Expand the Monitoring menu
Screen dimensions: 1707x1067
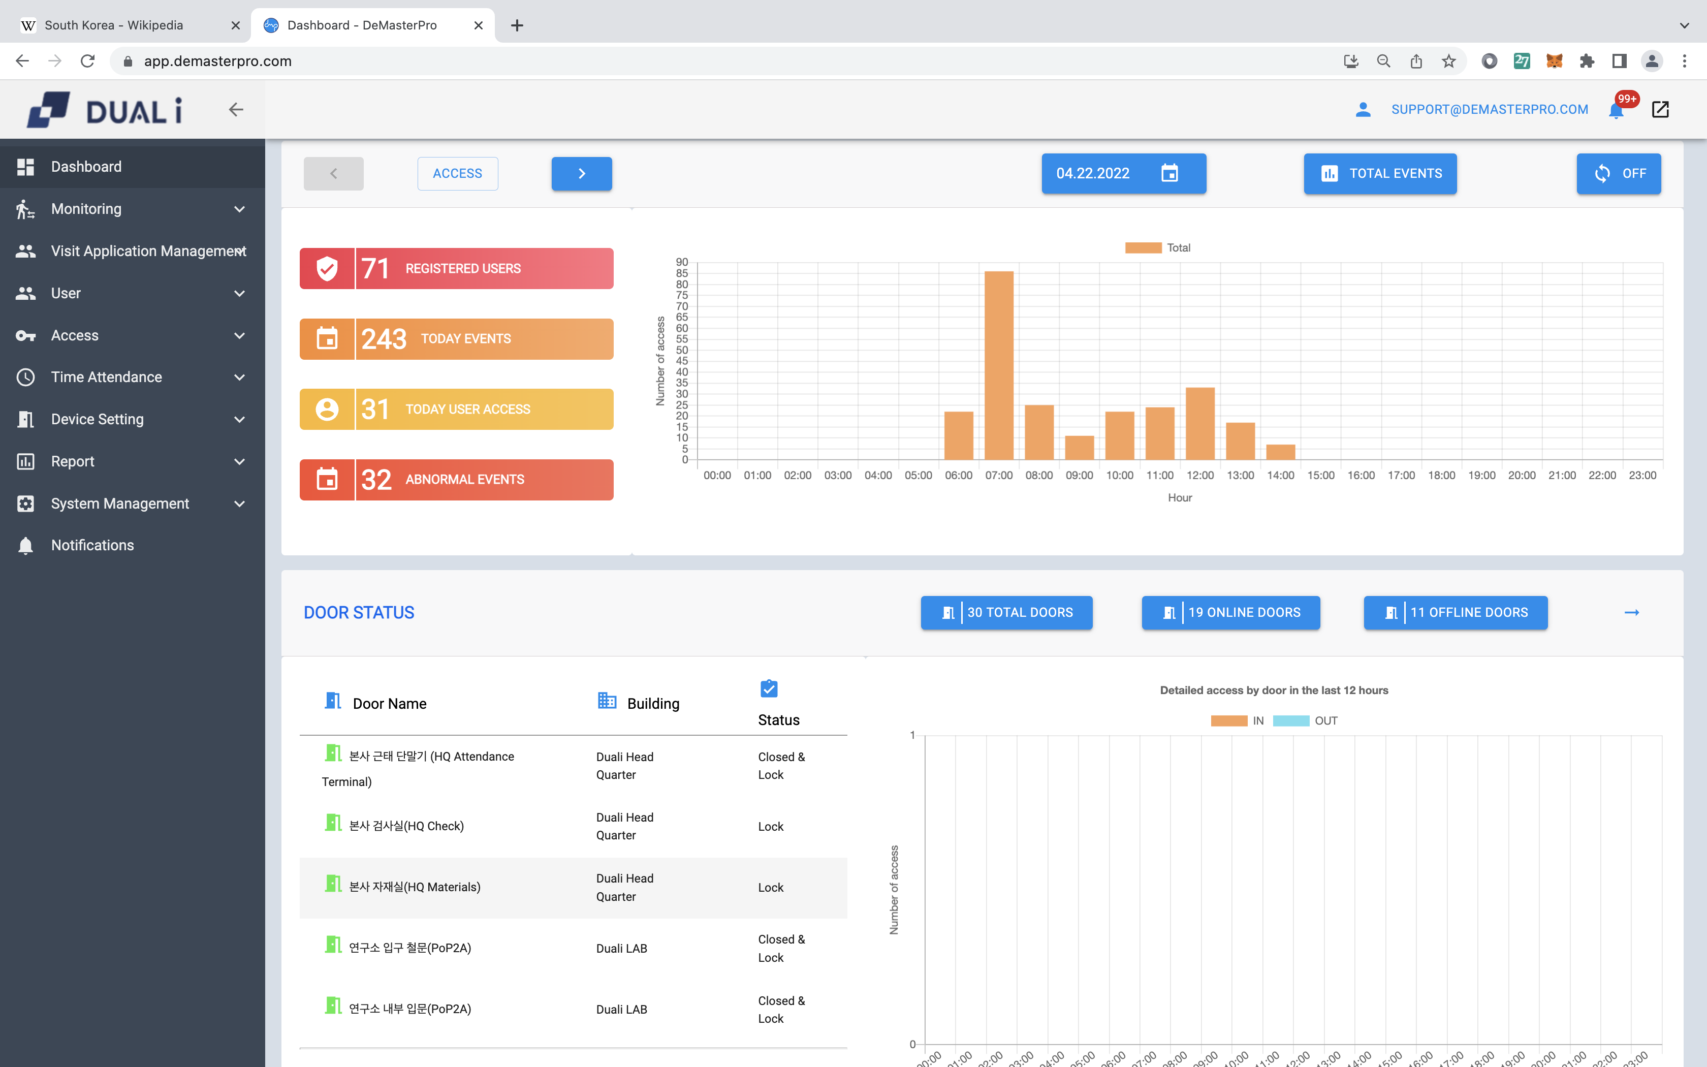click(133, 209)
